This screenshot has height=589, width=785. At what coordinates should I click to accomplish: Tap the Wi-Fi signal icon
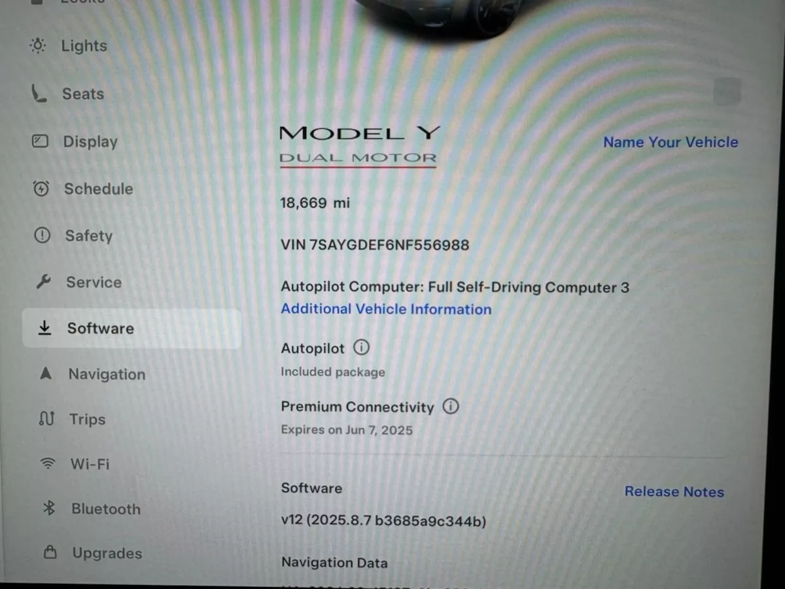coord(47,464)
